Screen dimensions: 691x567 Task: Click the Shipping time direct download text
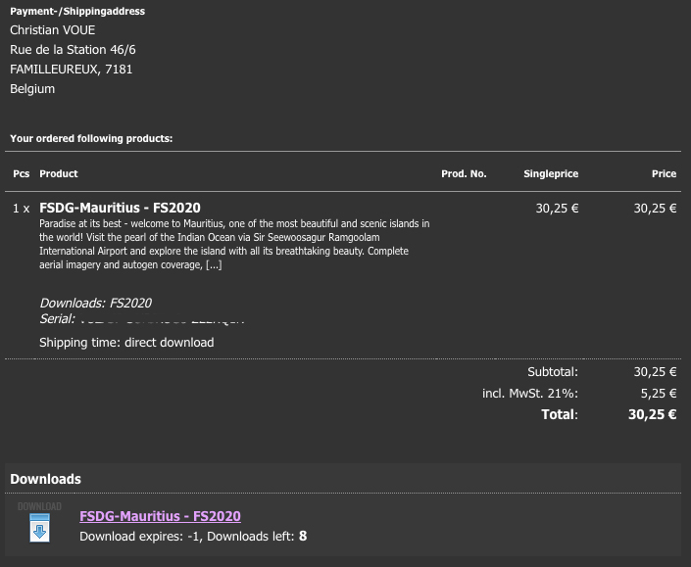click(x=126, y=343)
